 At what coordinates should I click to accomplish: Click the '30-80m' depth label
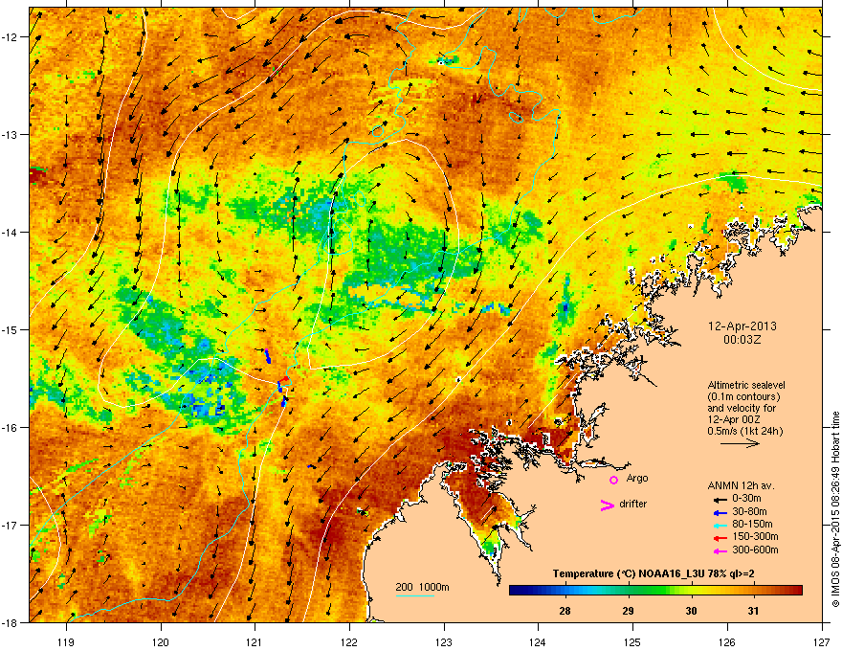pos(749,511)
